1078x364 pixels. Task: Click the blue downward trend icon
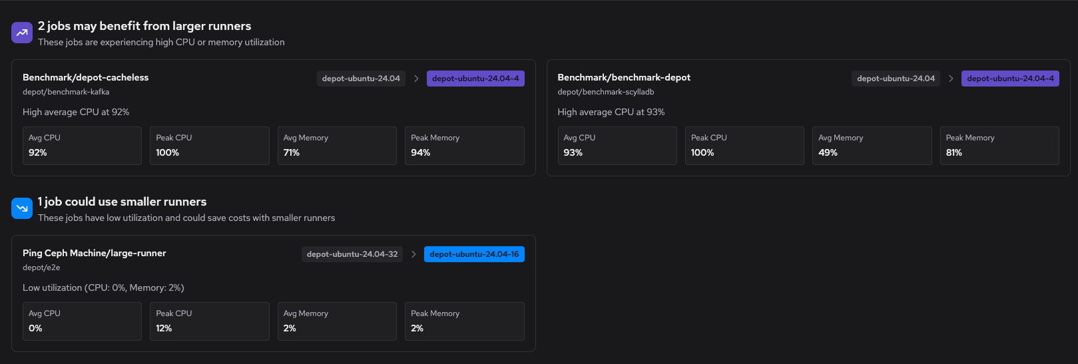(x=22, y=208)
